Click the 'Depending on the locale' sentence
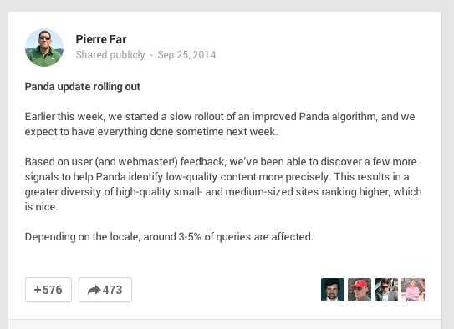 click(x=169, y=237)
